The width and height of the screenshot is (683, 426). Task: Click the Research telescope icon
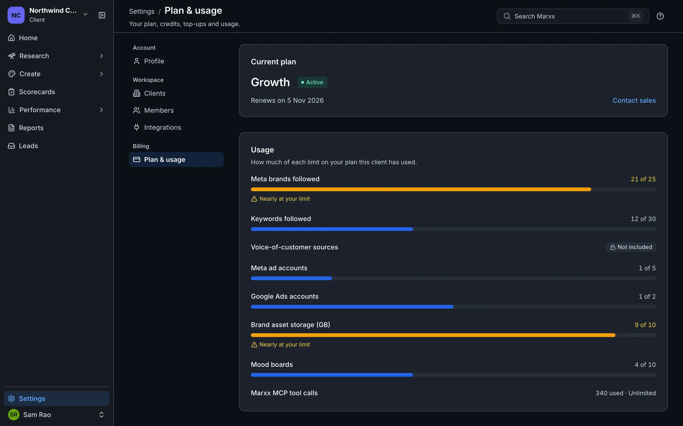(12, 56)
